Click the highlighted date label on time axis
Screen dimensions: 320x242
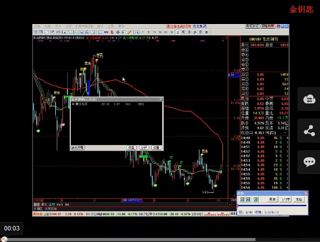tap(132, 200)
